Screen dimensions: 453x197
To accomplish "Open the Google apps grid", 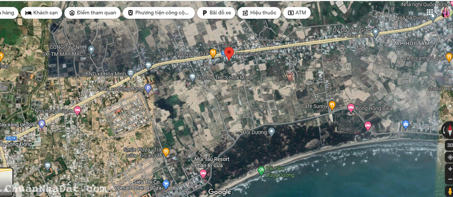I will pyautogui.click(x=430, y=12).
